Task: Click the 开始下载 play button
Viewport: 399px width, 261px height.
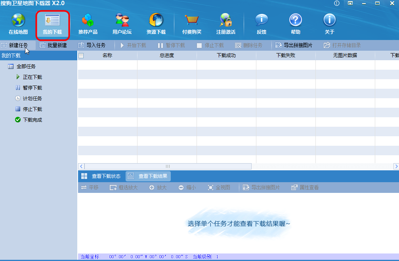Action: pos(133,45)
